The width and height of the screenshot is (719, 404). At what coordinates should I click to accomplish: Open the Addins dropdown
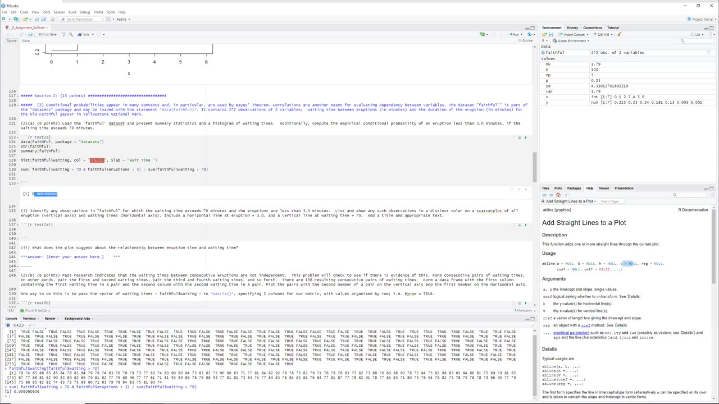pyautogui.click(x=122, y=19)
